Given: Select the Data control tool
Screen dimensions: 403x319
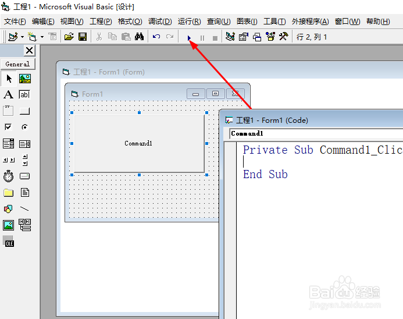Looking at the screenshot, I should 25,225.
